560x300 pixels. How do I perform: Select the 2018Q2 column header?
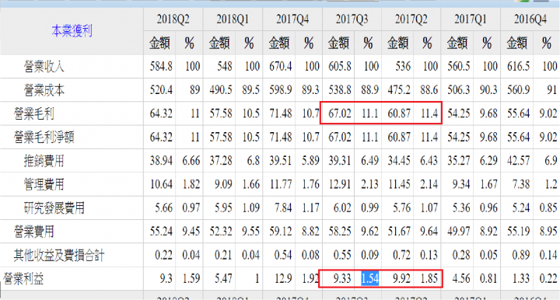click(x=173, y=19)
